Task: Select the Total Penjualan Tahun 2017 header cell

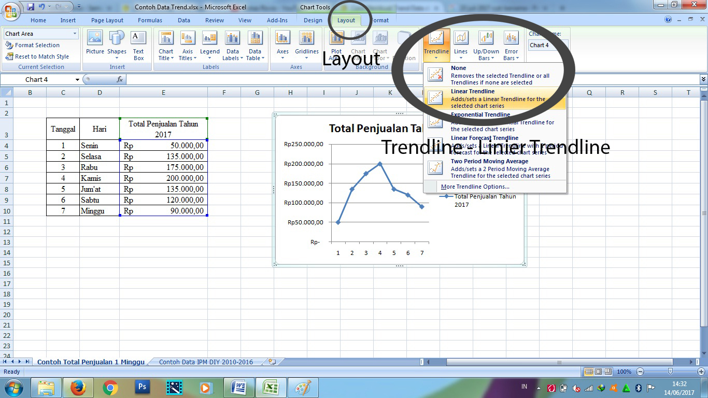Action: pos(163,129)
